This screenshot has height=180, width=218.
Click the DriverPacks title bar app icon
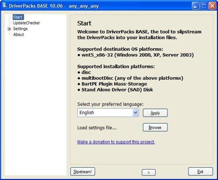click(5, 6)
